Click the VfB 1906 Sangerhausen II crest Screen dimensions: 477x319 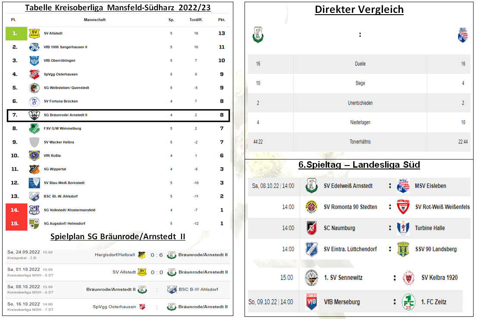[x=34, y=47]
